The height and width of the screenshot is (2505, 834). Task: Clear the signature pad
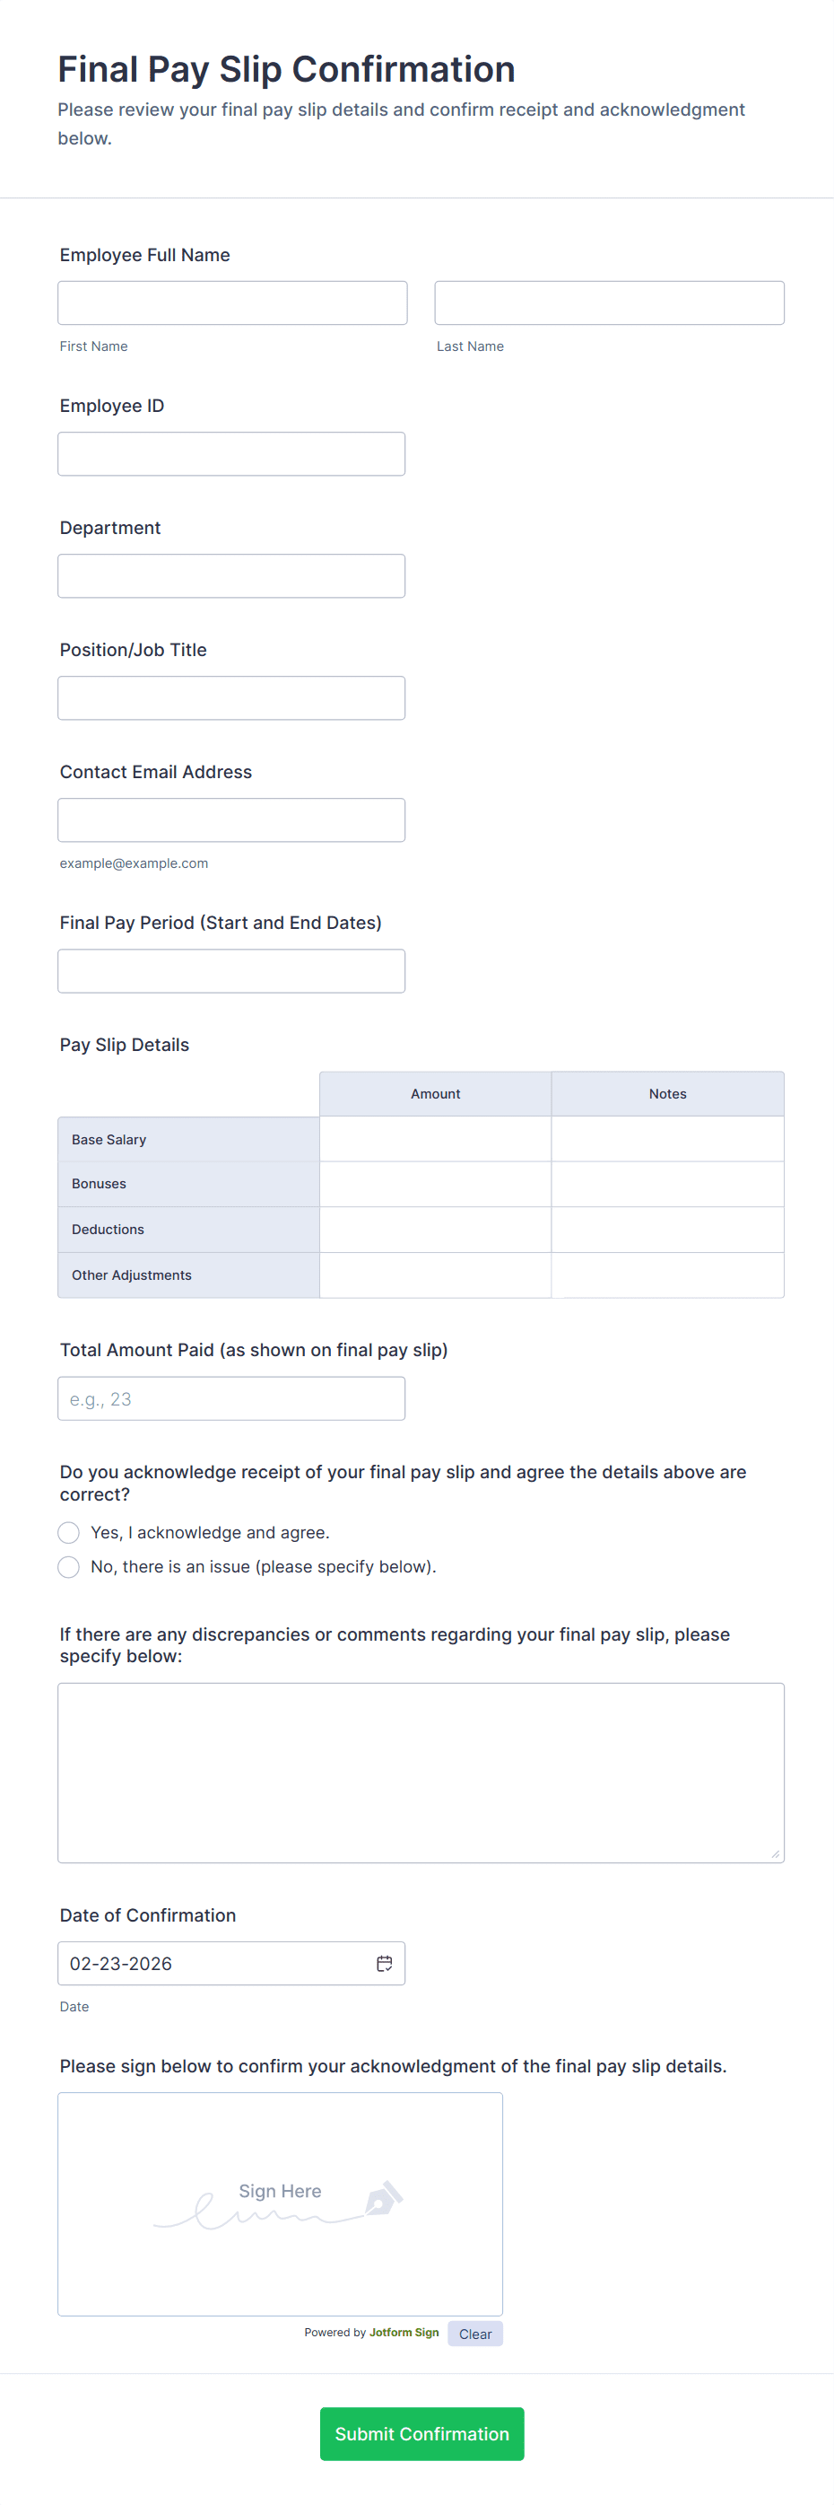pyautogui.click(x=474, y=2334)
